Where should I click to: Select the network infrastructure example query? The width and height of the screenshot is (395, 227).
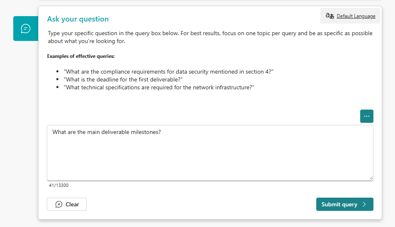pos(159,87)
